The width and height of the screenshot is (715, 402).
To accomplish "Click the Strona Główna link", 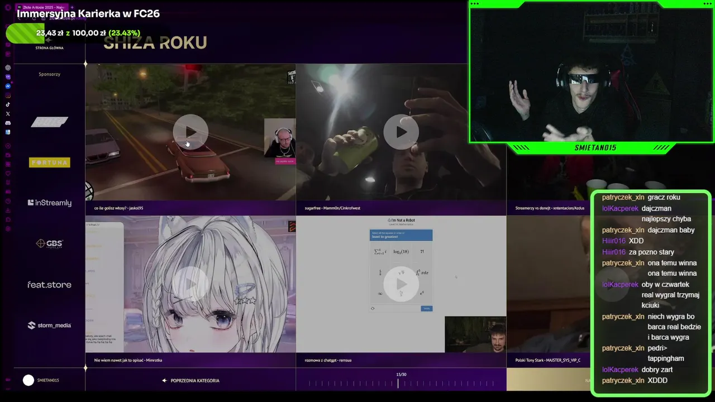I will (49, 48).
